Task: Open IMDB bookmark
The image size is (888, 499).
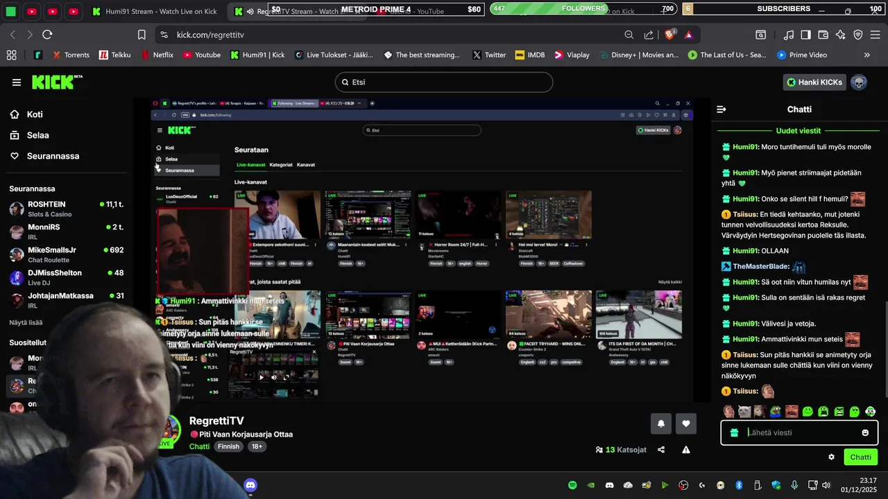Action: [x=530, y=55]
